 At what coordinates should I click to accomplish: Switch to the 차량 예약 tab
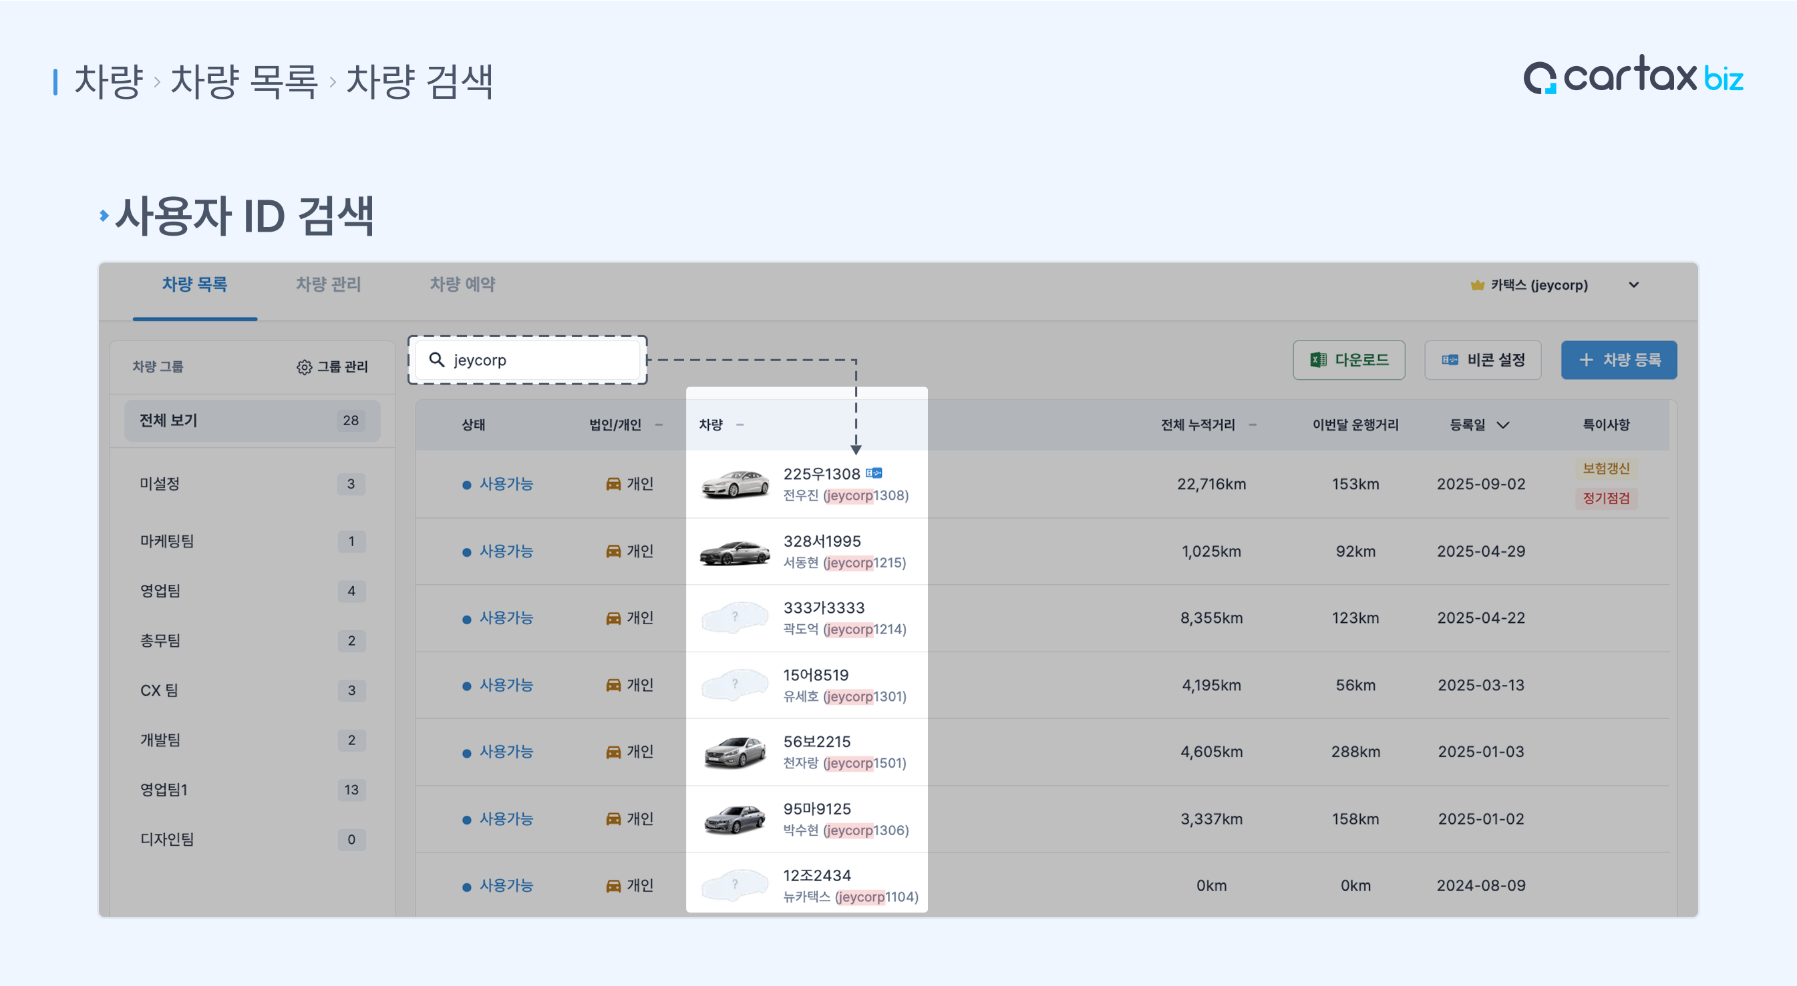(462, 284)
